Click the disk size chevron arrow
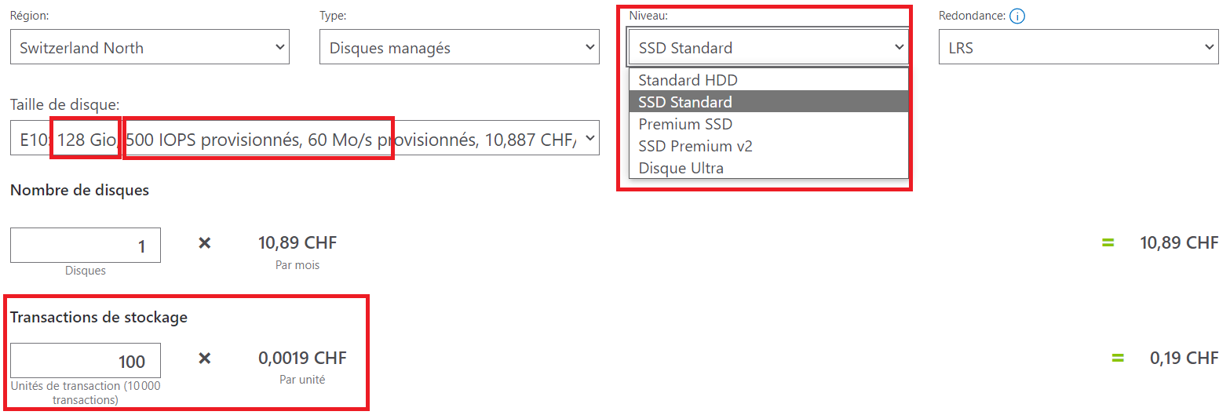Viewport: 1230px width, 415px height. 589,138
